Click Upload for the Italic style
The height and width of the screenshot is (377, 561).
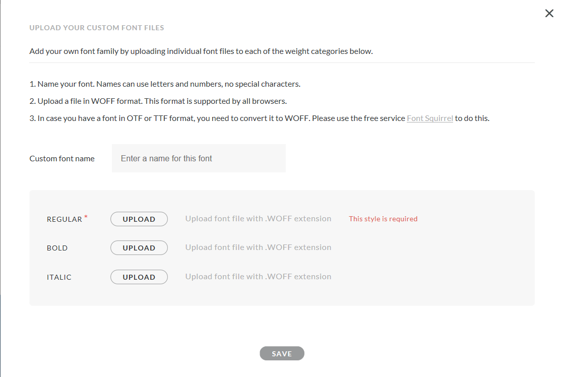pyautogui.click(x=139, y=277)
